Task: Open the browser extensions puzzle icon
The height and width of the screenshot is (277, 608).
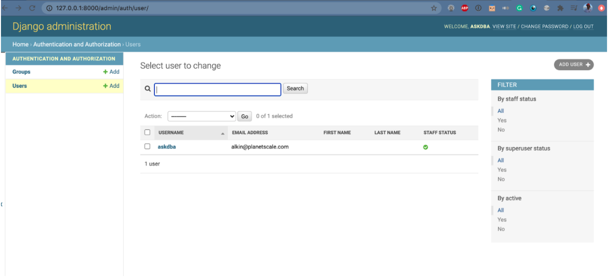Action: (x=560, y=8)
